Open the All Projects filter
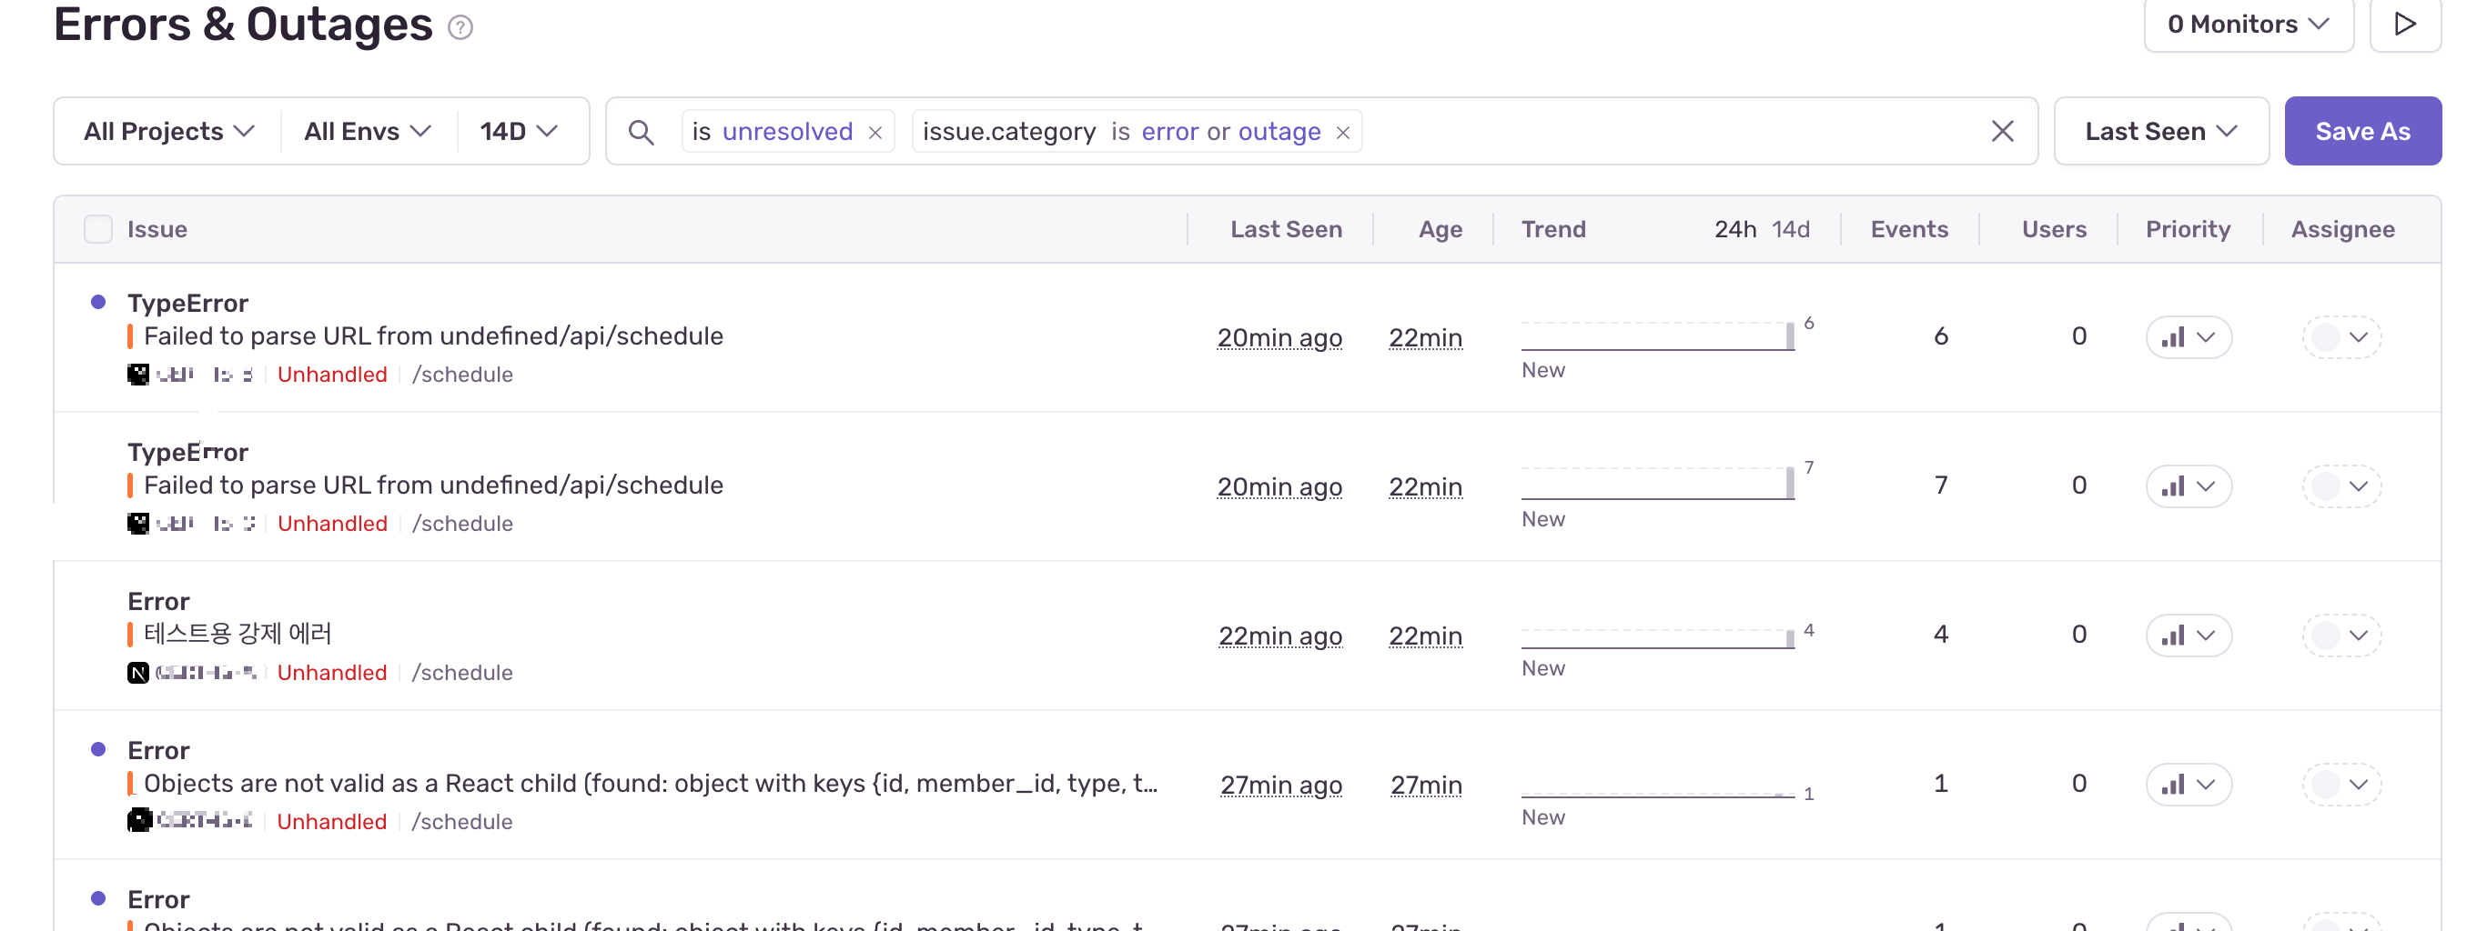 click(x=168, y=131)
